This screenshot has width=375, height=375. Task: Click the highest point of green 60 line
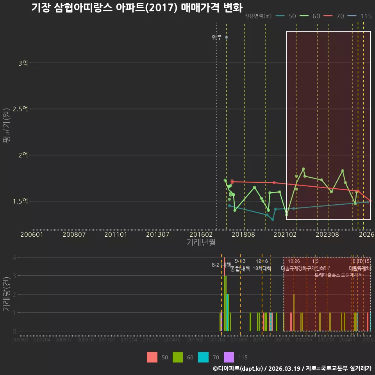(x=304, y=169)
